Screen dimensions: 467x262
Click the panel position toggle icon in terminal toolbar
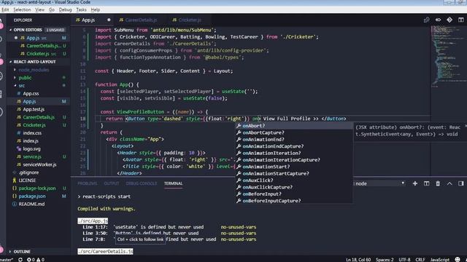tap(460, 183)
